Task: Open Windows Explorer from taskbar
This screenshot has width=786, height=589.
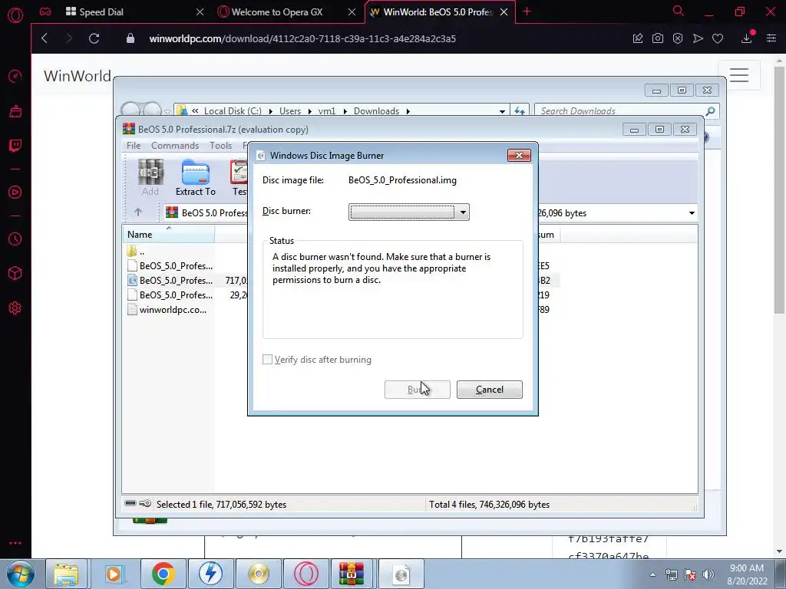Action: tap(66, 574)
